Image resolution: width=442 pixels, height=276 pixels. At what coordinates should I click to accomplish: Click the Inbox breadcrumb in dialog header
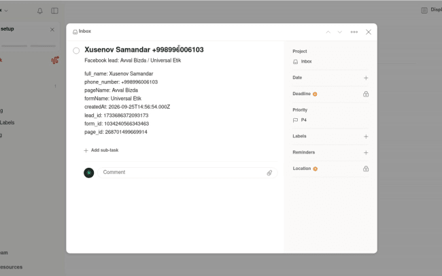[82, 31]
